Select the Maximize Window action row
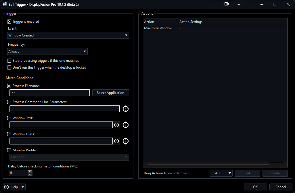Screen dimensions: 295x193 (x=158, y=28)
